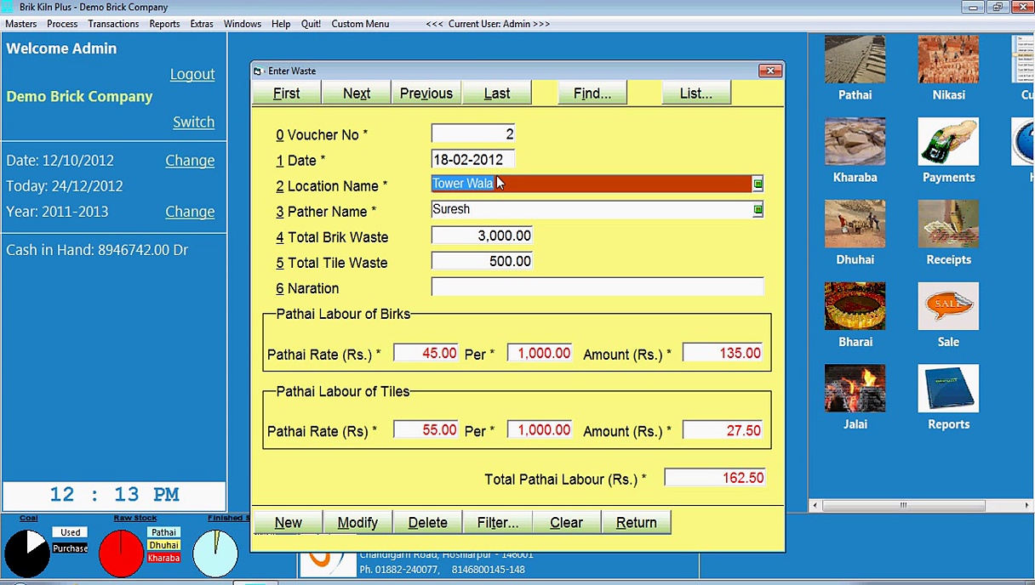Click the Pather Name field Suresh
Screen dimensions: 1035x585
592,209
